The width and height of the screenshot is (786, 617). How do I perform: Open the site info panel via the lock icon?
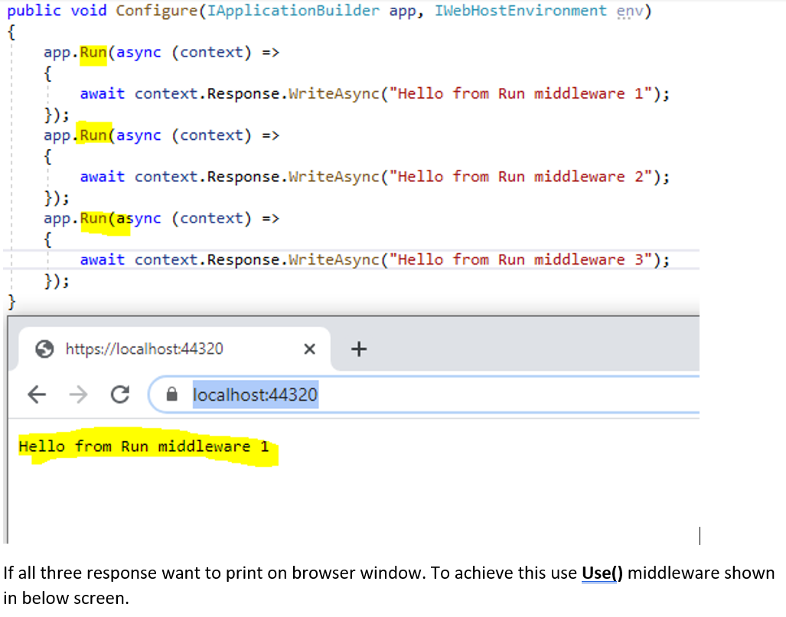pyautogui.click(x=171, y=395)
